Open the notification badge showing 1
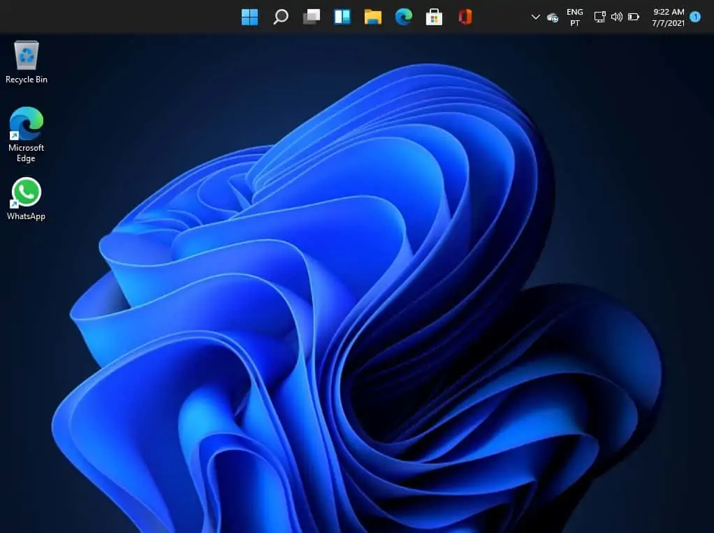Viewport: 714px width, 533px height. tap(695, 17)
